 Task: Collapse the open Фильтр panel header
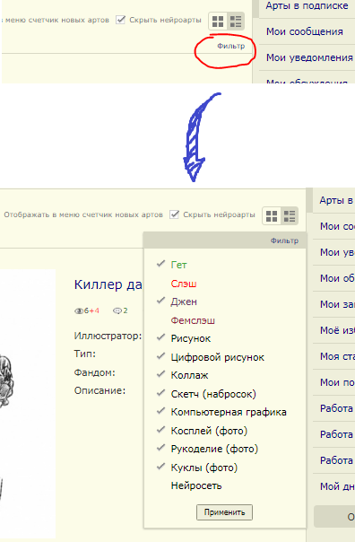click(x=225, y=240)
